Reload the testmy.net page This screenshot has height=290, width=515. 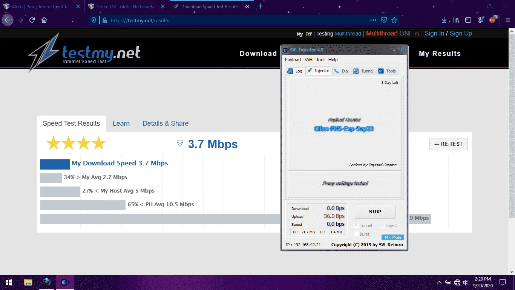[32, 20]
